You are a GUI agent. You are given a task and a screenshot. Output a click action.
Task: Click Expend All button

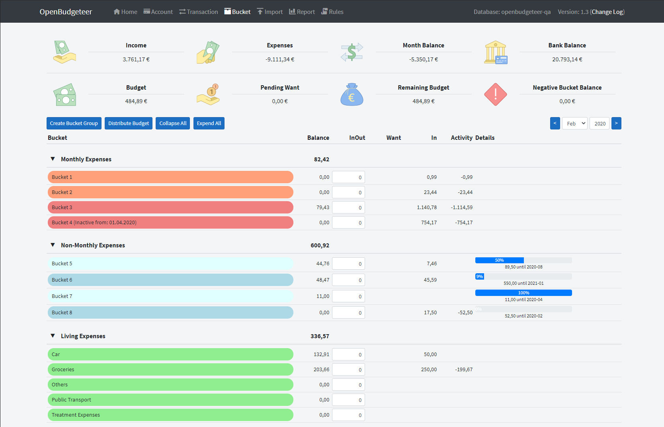coord(209,123)
